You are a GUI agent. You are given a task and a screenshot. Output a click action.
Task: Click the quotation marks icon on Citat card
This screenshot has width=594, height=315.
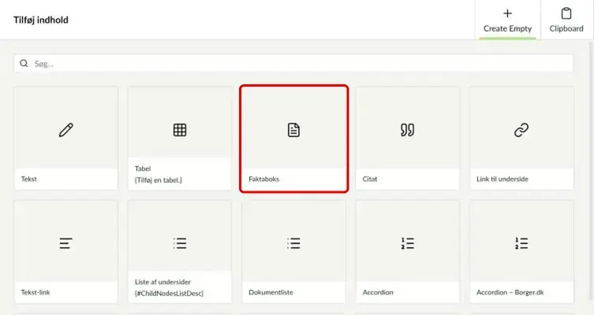click(x=407, y=130)
